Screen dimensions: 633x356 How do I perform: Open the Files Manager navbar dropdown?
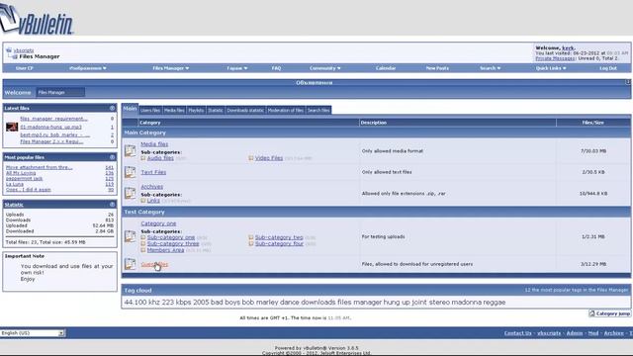pos(171,68)
